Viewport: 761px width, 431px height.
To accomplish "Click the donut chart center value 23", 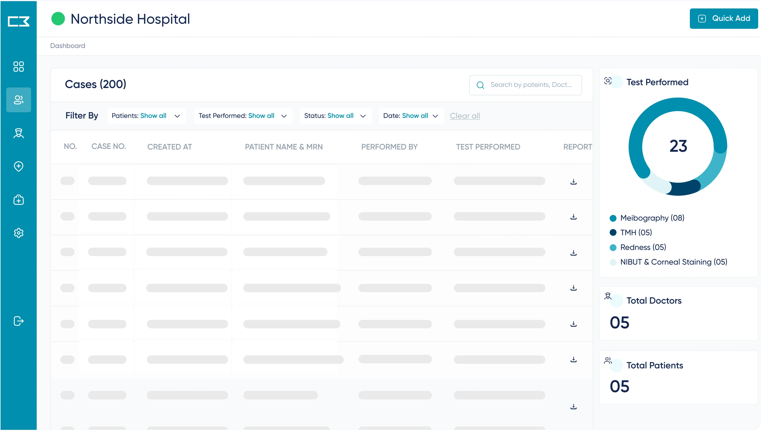I will point(678,146).
